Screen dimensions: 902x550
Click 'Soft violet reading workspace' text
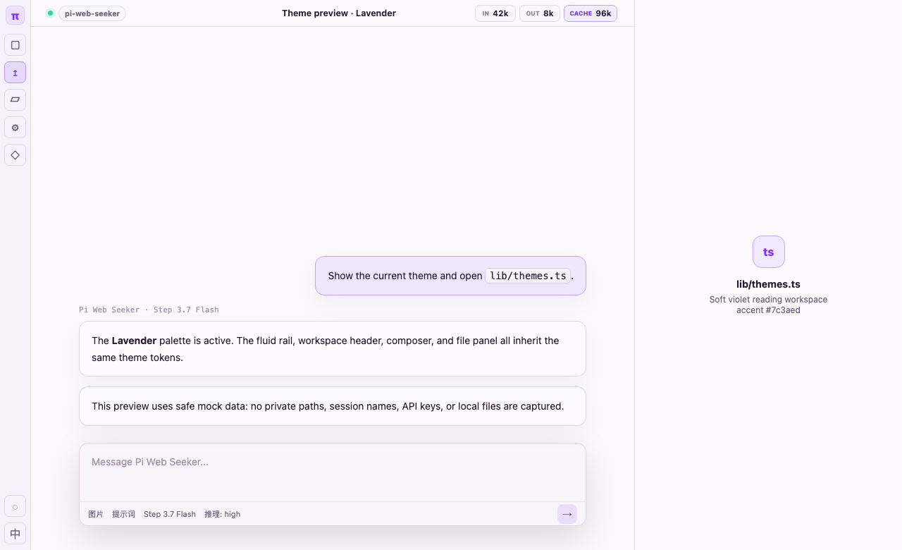coord(768,300)
